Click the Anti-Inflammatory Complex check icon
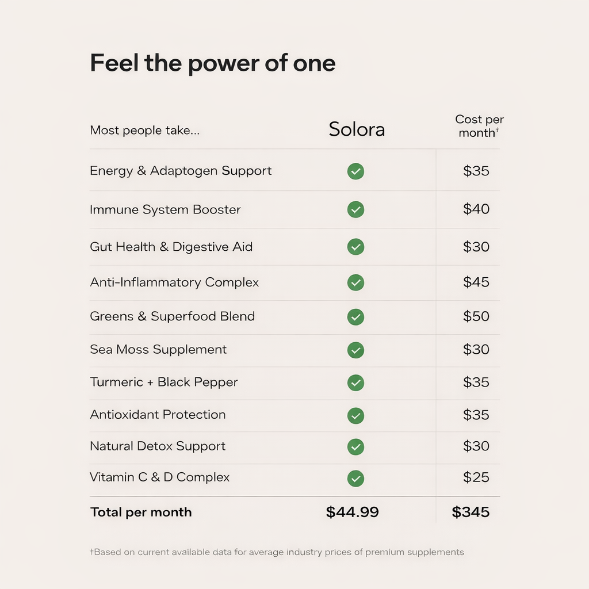Image resolution: width=589 pixels, height=589 pixels. 355,282
